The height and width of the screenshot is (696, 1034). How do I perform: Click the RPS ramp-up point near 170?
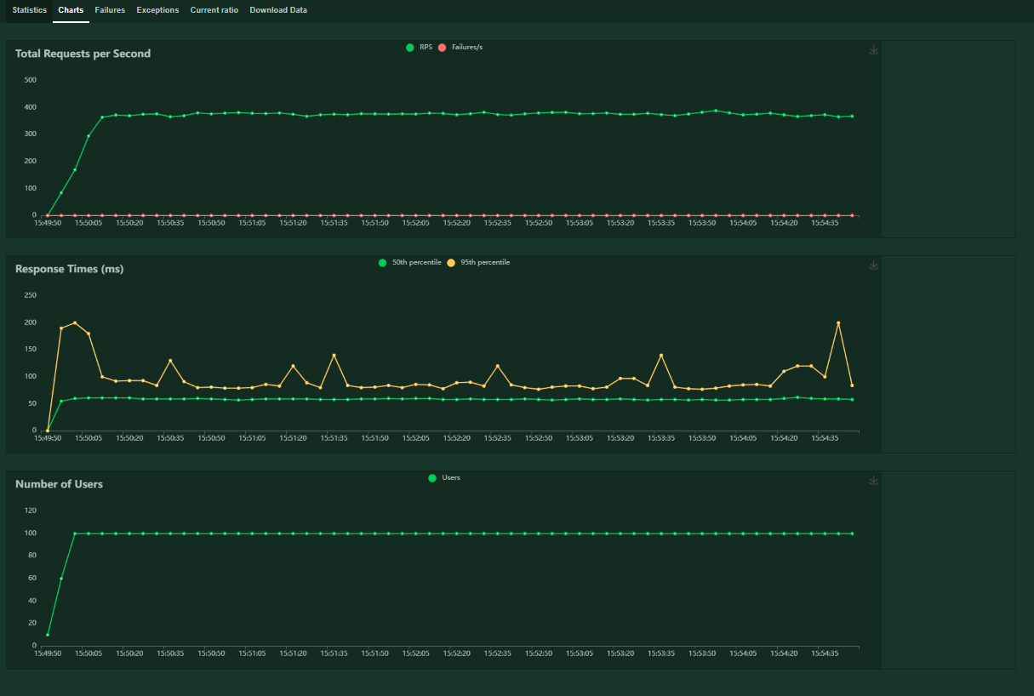pyautogui.click(x=75, y=169)
